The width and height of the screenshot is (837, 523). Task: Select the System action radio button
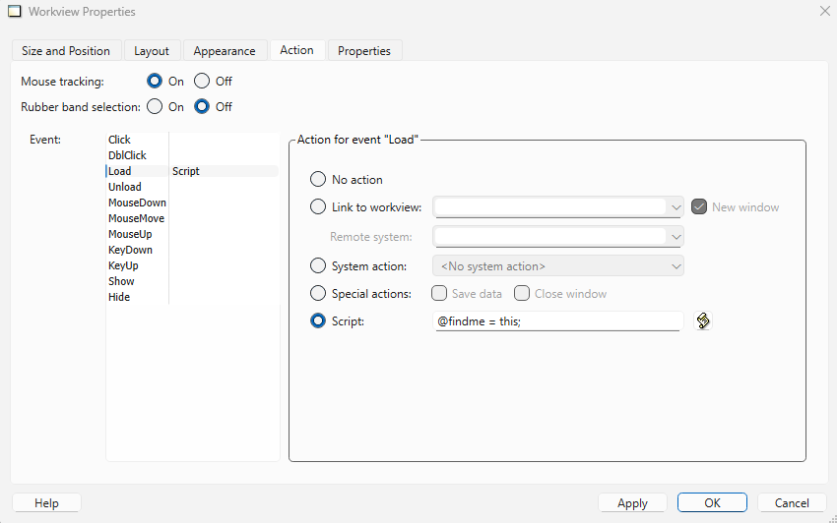coord(318,266)
